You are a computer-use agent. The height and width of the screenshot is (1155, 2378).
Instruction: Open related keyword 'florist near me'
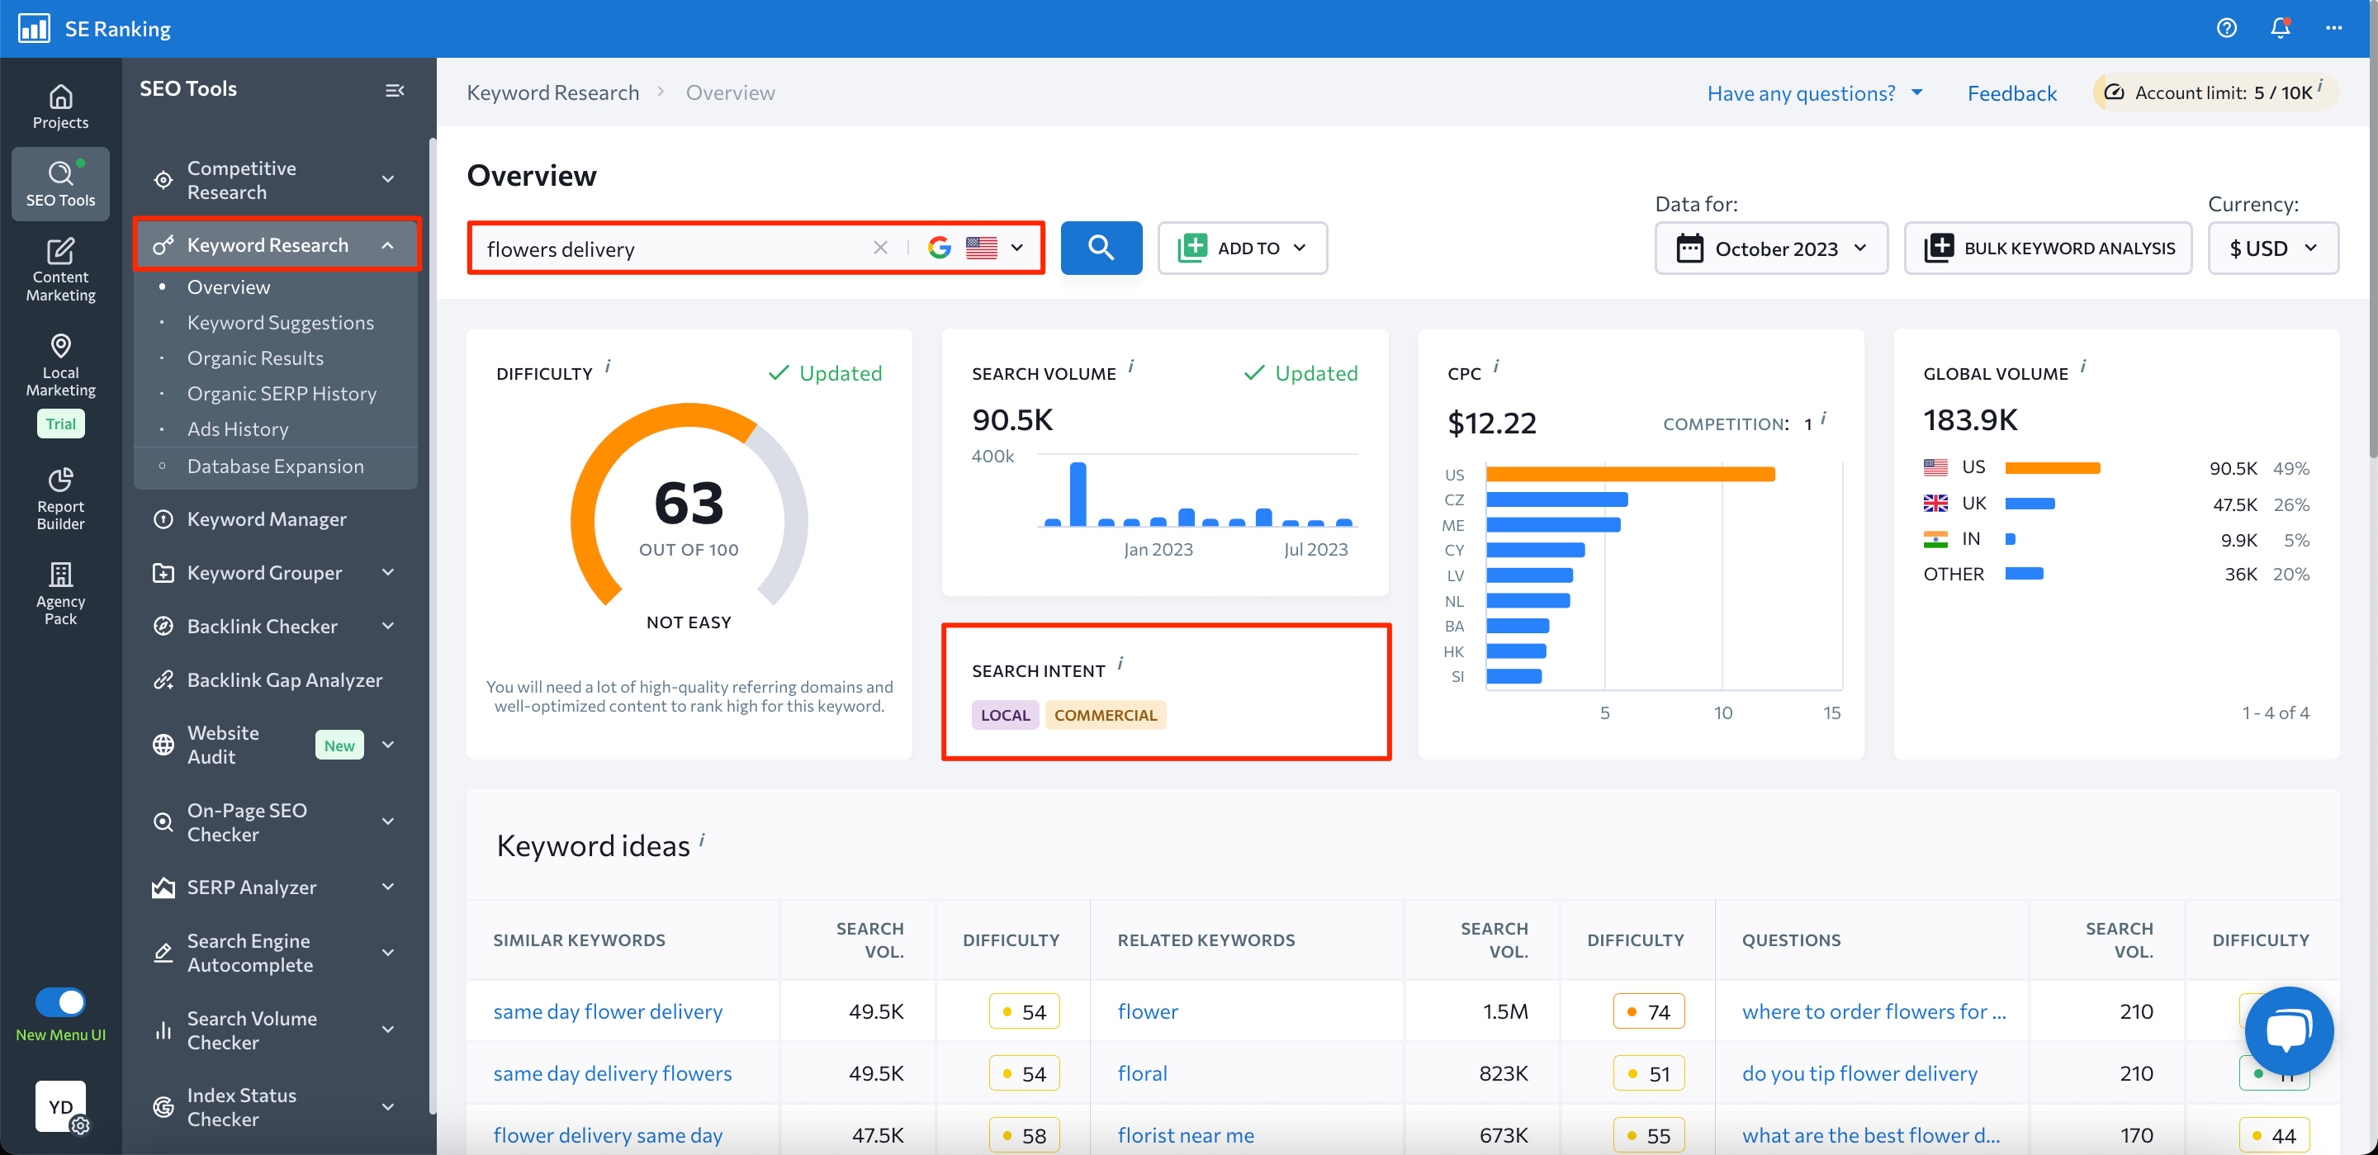[x=1186, y=1134]
